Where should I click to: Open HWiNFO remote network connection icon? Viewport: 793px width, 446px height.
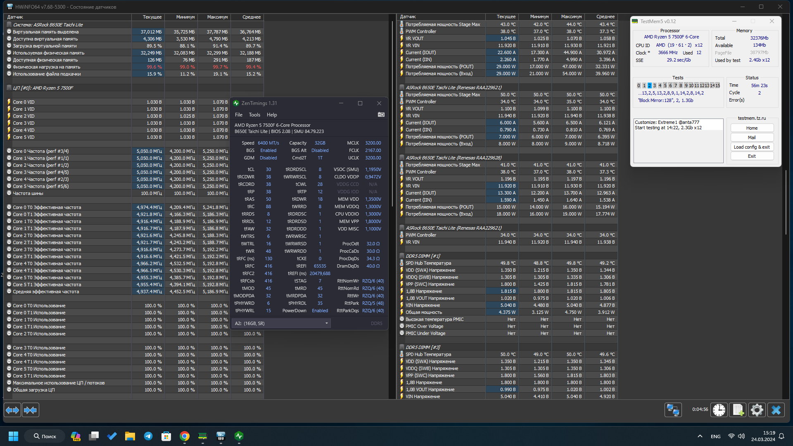[x=673, y=410]
